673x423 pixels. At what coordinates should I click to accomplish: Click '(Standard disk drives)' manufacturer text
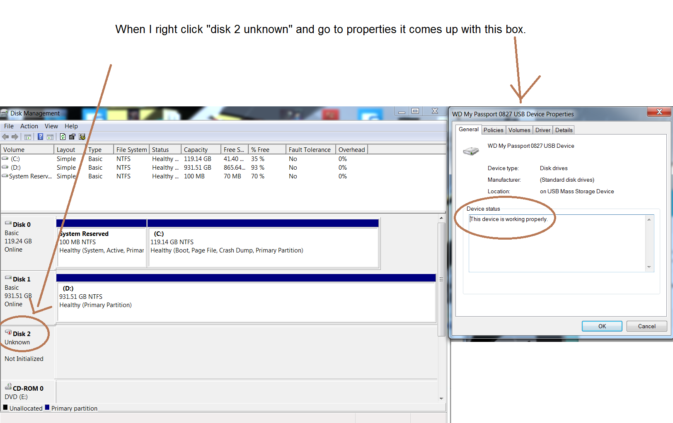[x=567, y=180]
